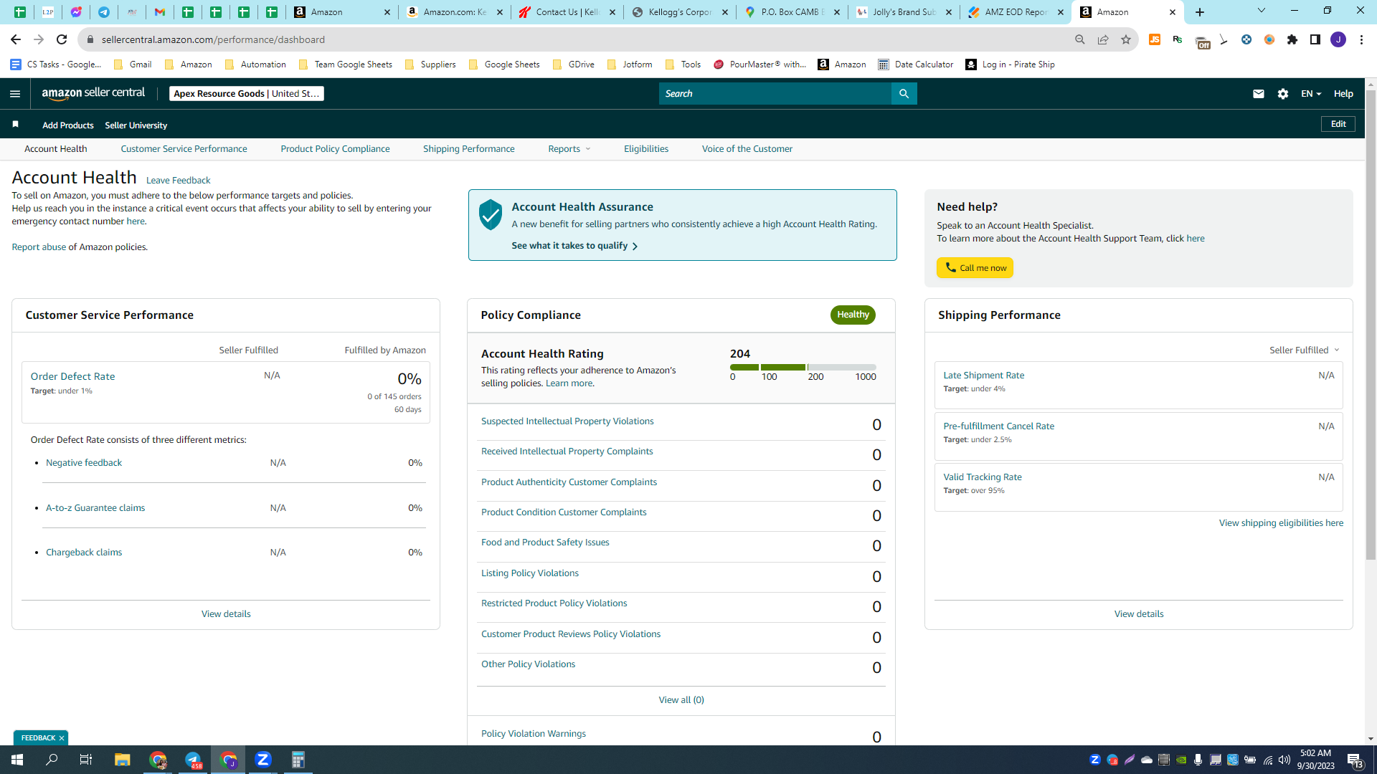The width and height of the screenshot is (1377, 774).
Task: Close the FEEDBACK tab
Action: [62, 738]
